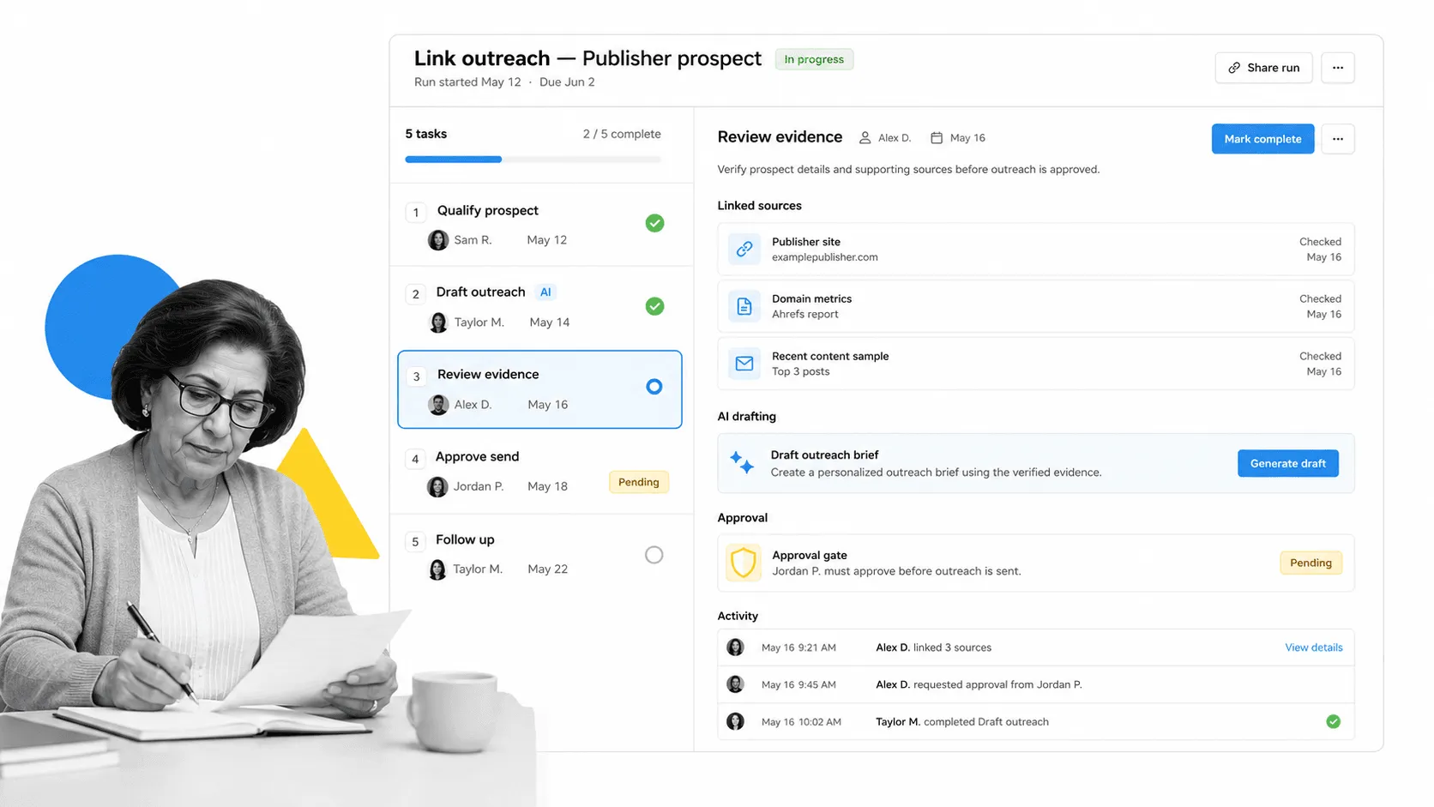Click avatar on the 9:45 AM activity entry
Image resolution: width=1434 pixels, height=807 pixels.
pyautogui.click(x=735, y=684)
